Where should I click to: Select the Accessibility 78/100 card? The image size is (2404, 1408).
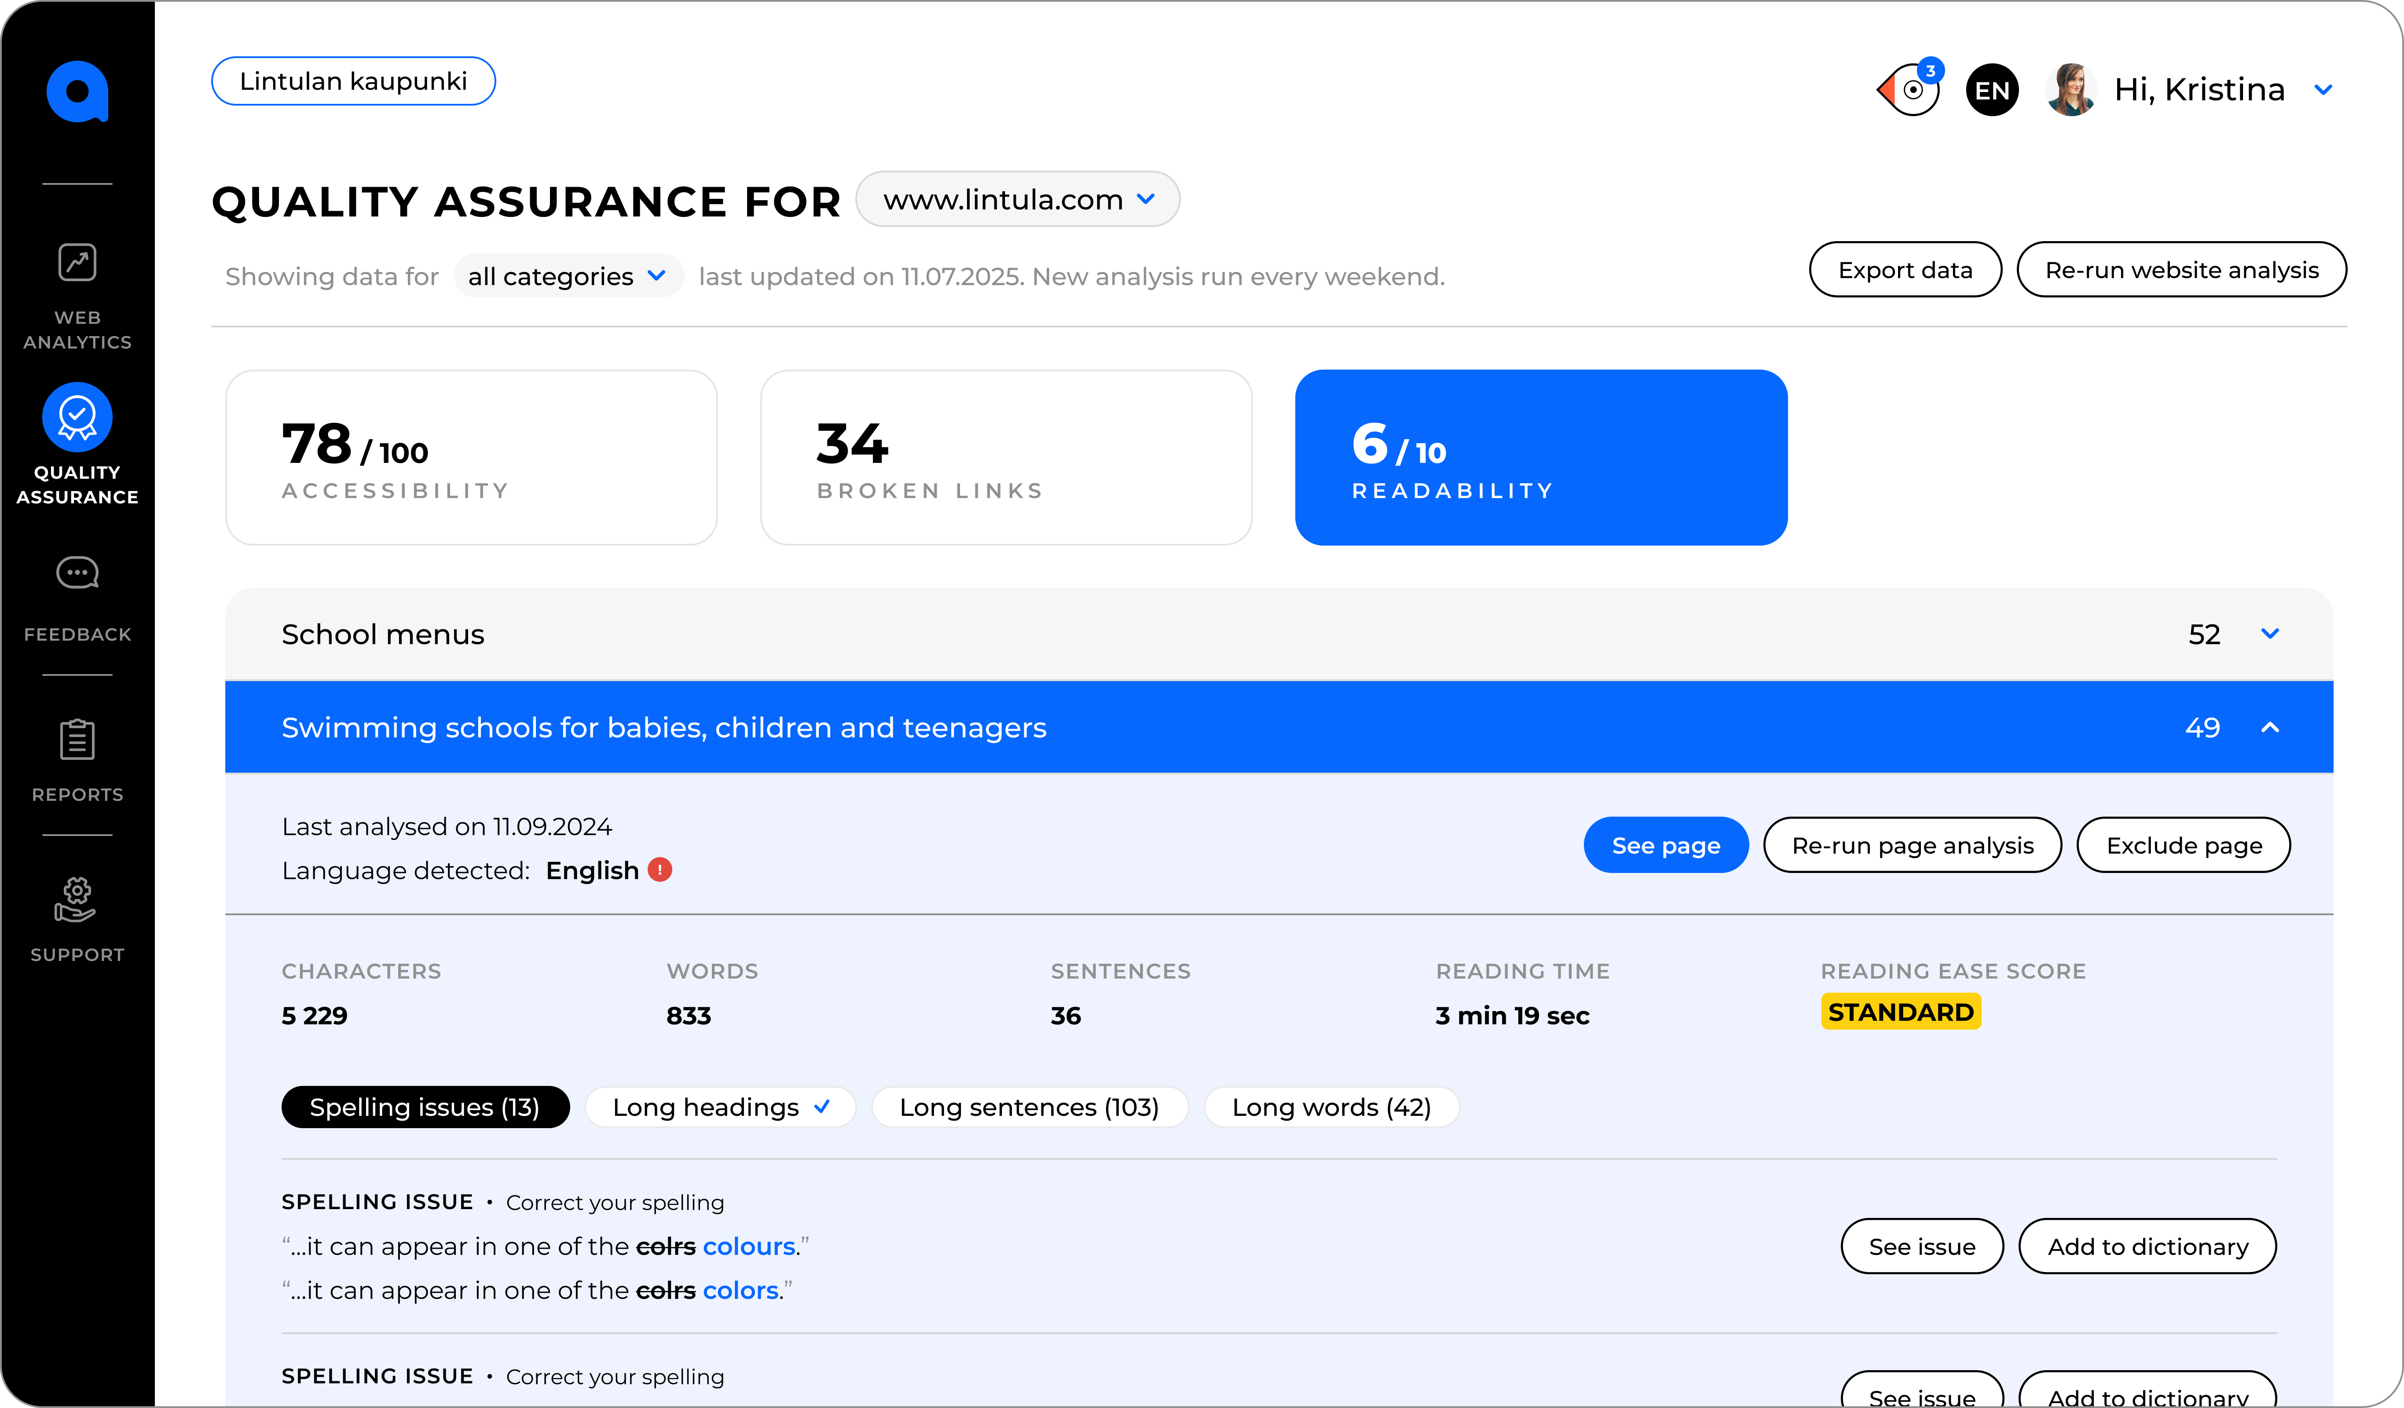471,458
